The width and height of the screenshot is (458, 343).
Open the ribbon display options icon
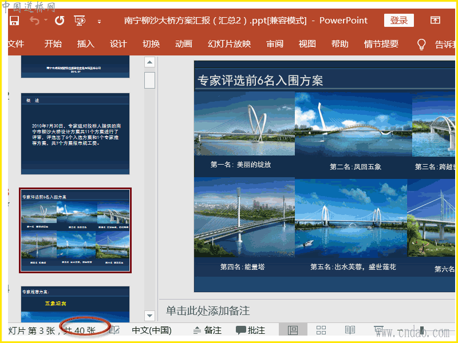tap(435, 21)
